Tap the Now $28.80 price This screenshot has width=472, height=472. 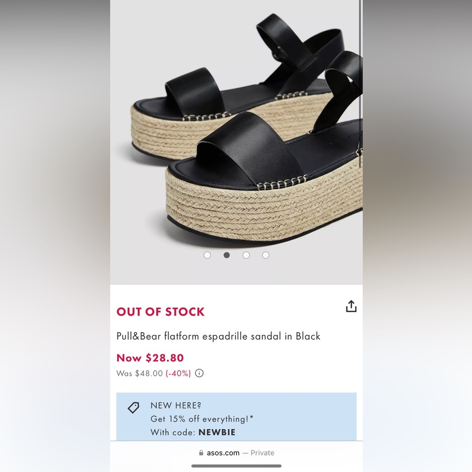(150, 358)
